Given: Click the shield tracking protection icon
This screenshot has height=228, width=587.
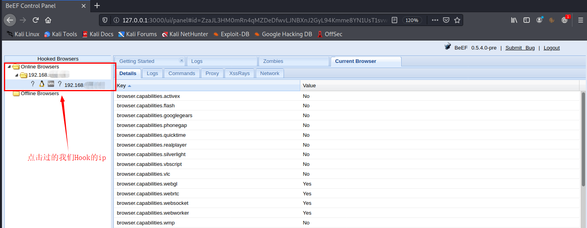Looking at the screenshot, I should pyautogui.click(x=105, y=20).
